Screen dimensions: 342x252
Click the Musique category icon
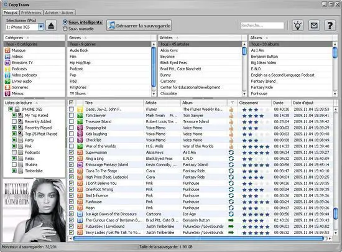7,50
